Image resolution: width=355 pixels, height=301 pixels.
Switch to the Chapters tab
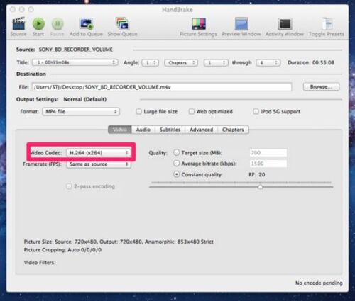(233, 130)
